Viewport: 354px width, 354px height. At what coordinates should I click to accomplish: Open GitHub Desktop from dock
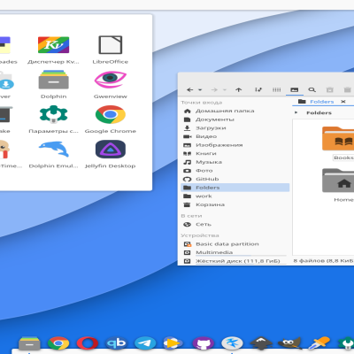click(204, 343)
